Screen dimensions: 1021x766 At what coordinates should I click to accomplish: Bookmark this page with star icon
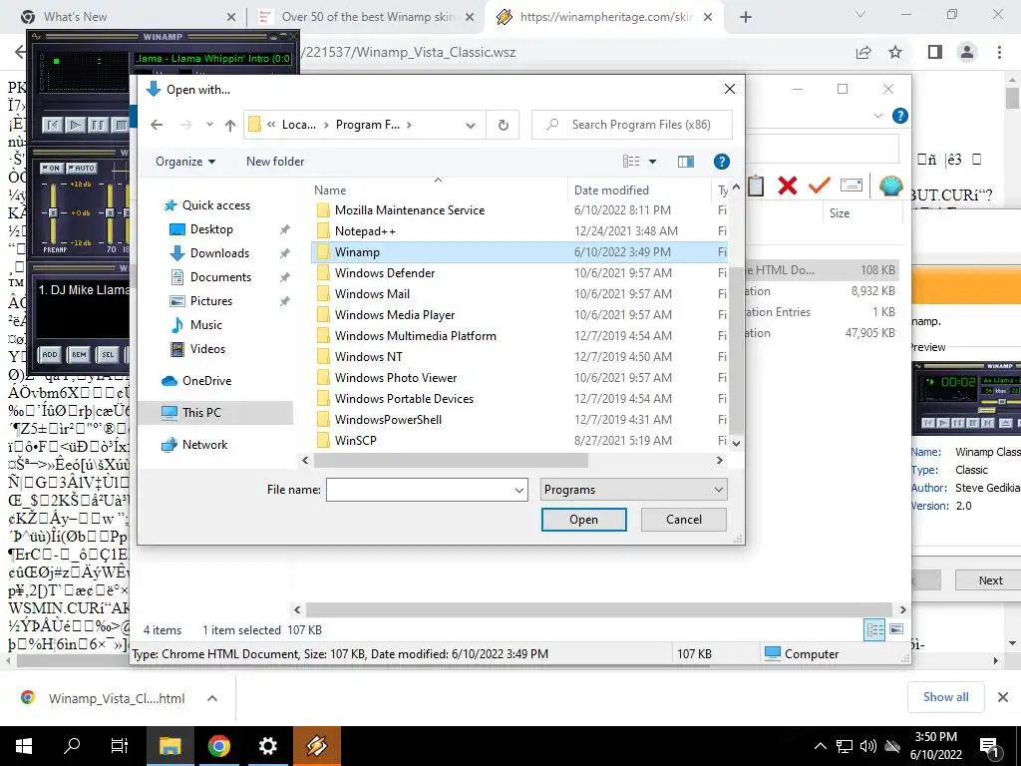(x=895, y=52)
